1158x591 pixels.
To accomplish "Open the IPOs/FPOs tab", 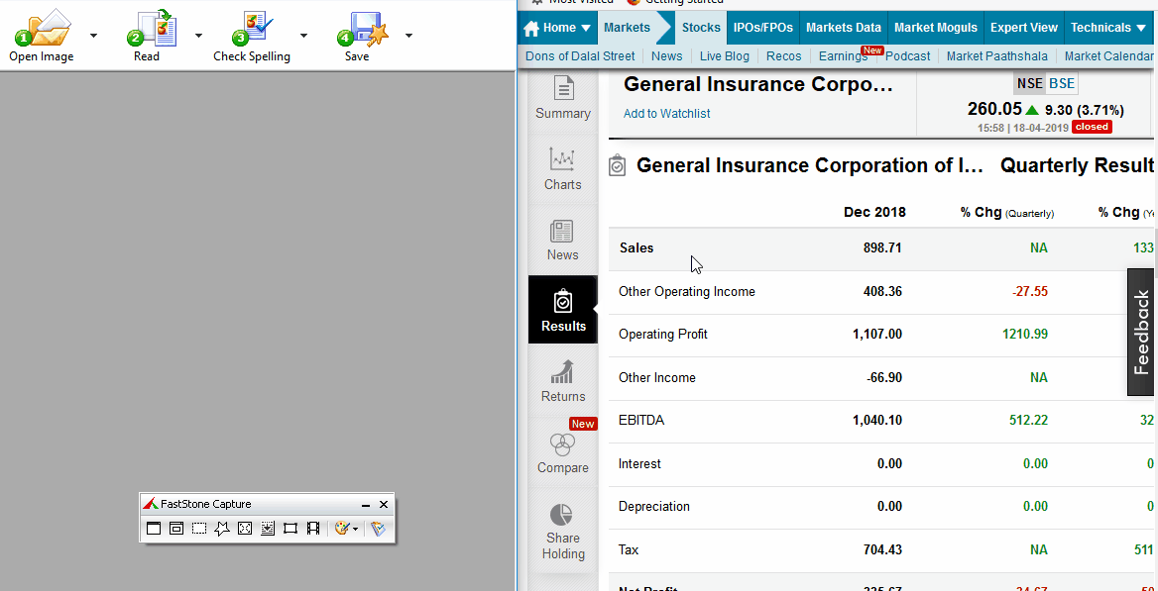I will [x=762, y=28].
